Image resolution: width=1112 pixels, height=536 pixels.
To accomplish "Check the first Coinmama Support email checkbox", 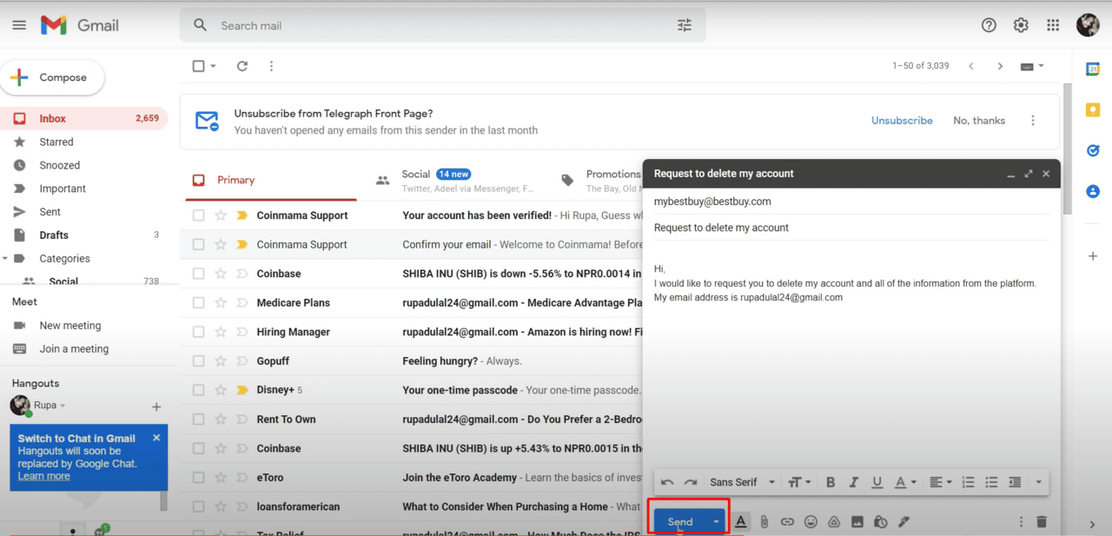I will [199, 215].
